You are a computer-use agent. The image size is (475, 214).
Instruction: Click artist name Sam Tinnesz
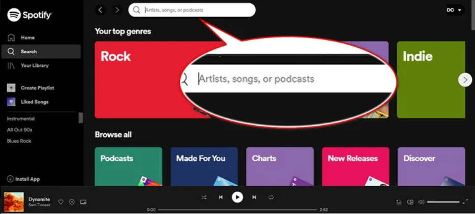pyautogui.click(x=39, y=205)
